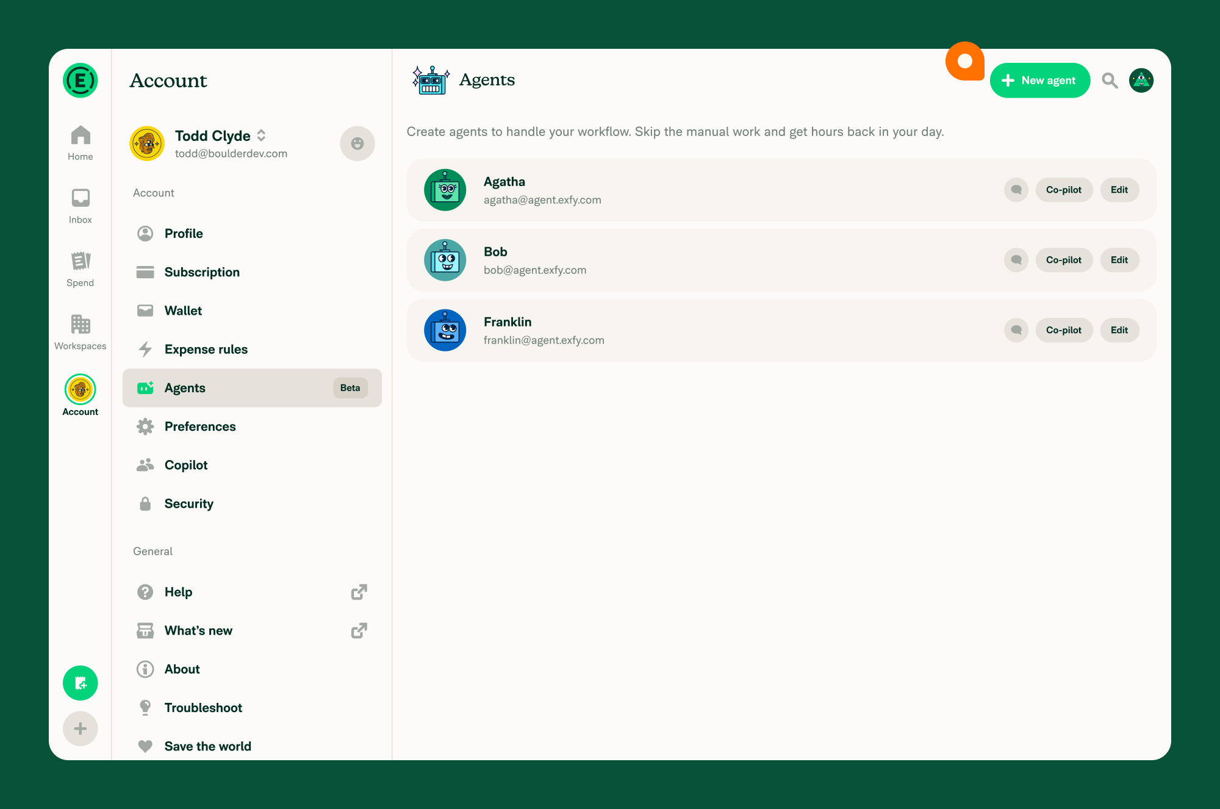Screen dimensions: 1220x809
Task: Click the user avatar in the top right
Action: click(x=1141, y=80)
